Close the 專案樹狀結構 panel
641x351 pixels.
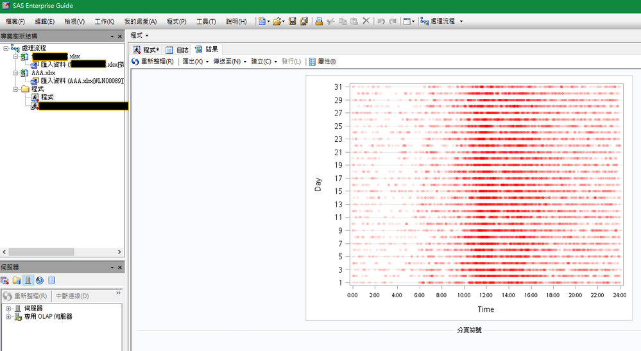pyautogui.click(x=120, y=37)
